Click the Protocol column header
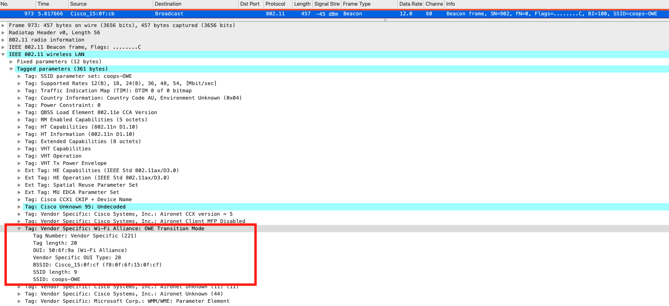This screenshot has width=669, height=306. tap(275, 4)
